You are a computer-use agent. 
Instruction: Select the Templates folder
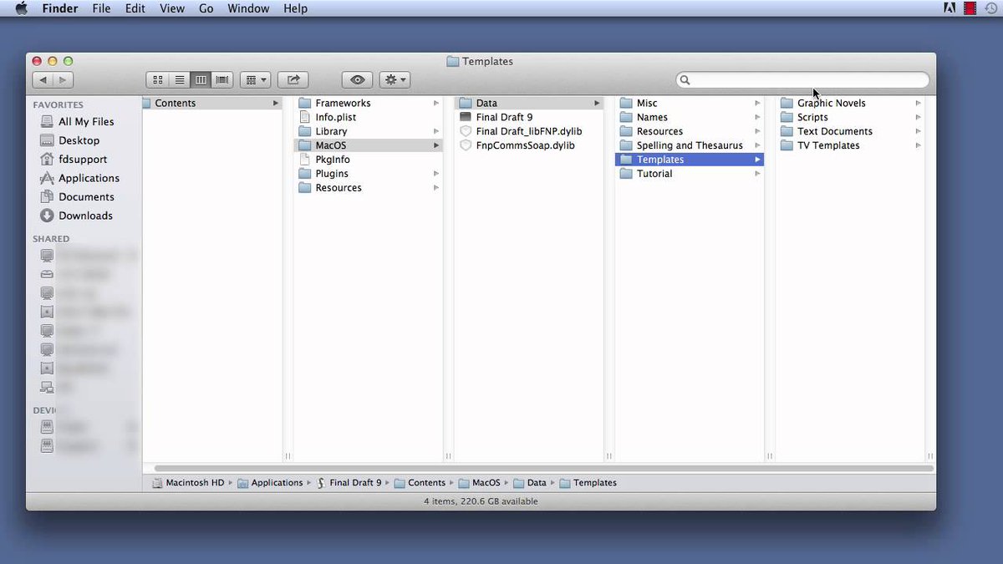[690, 160]
